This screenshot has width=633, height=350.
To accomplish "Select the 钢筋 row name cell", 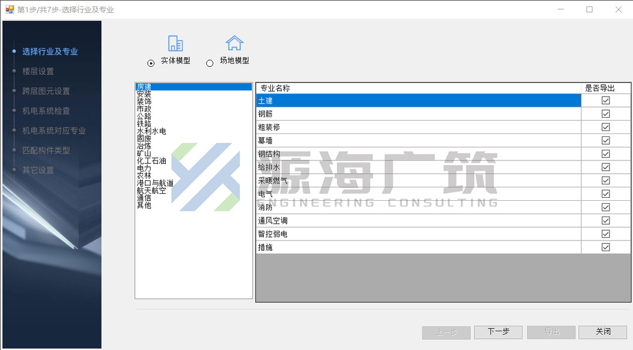I will point(418,114).
